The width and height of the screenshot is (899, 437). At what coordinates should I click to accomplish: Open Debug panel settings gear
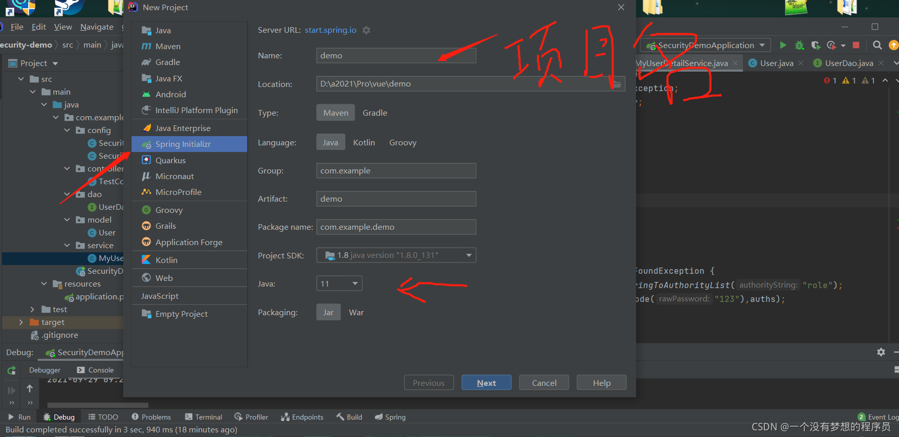(x=881, y=352)
